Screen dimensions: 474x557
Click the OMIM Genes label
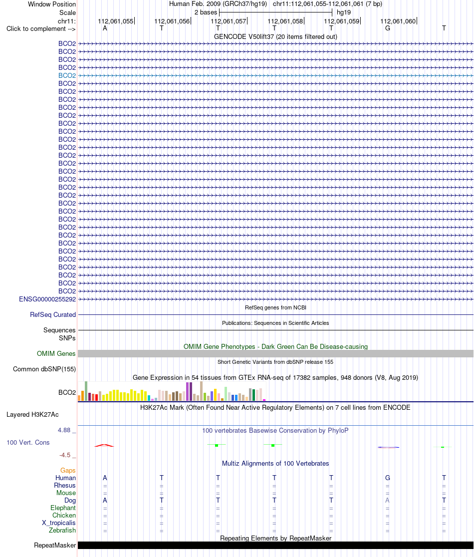click(x=56, y=353)
